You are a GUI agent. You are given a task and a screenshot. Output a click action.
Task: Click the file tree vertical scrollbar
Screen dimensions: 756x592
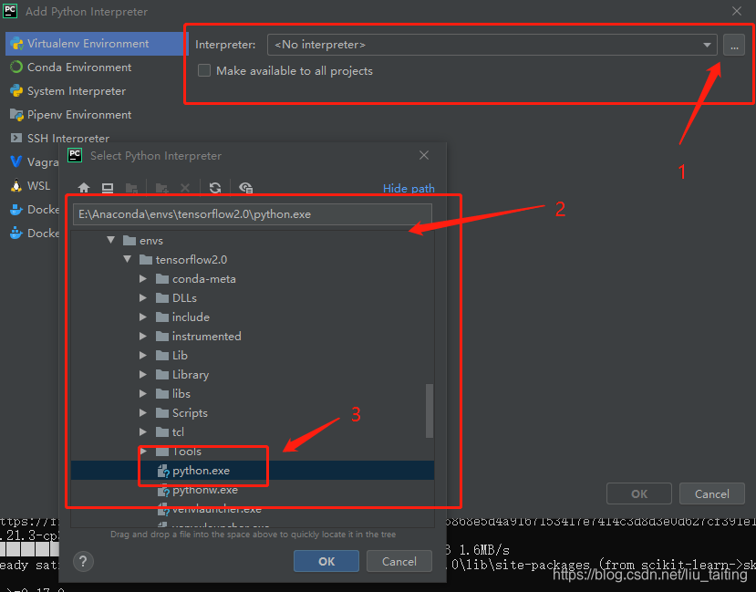pyautogui.click(x=430, y=410)
